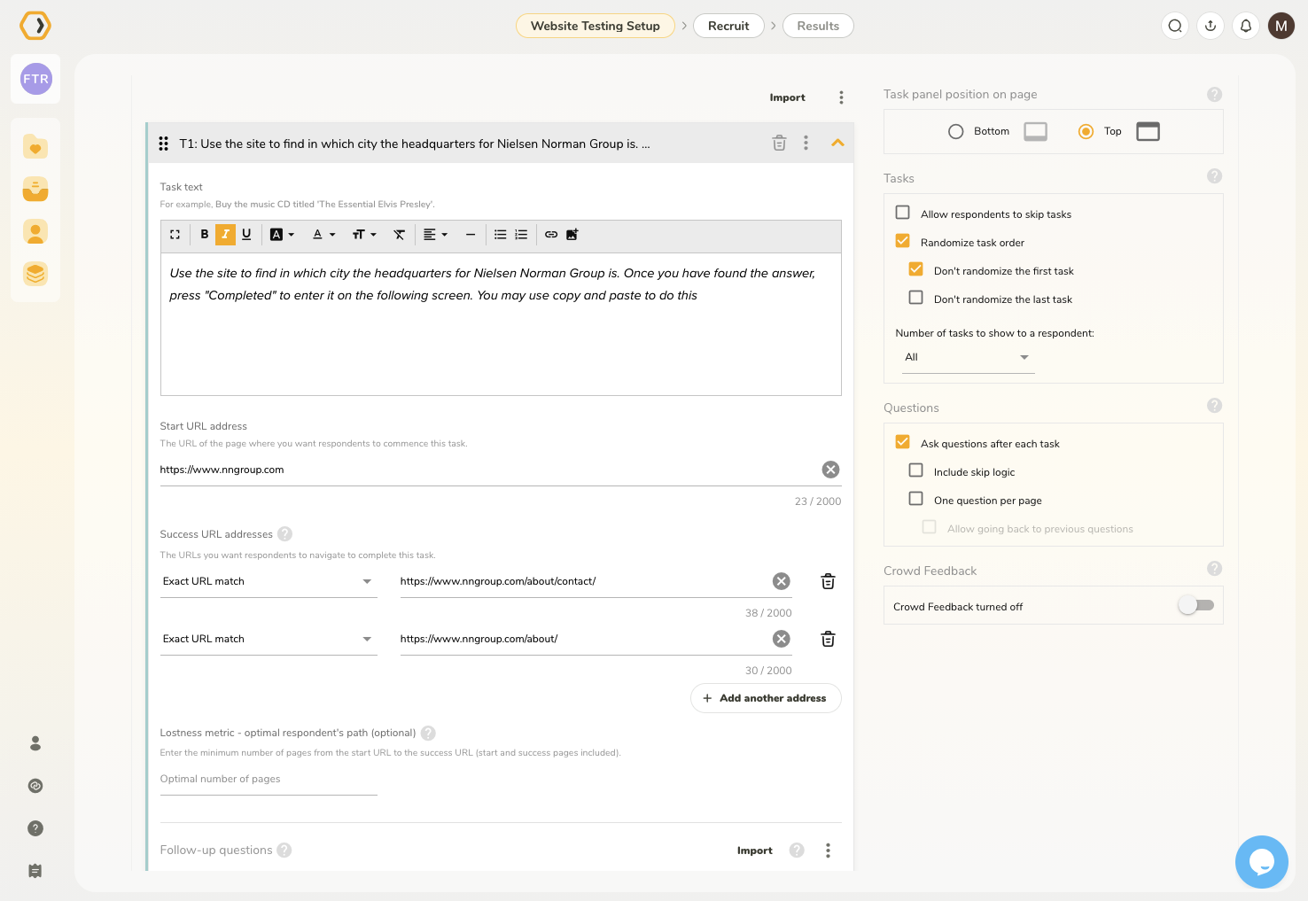Open the stacked layers sidebar icon
Viewport: 1308px width, 901px height.
35,274
